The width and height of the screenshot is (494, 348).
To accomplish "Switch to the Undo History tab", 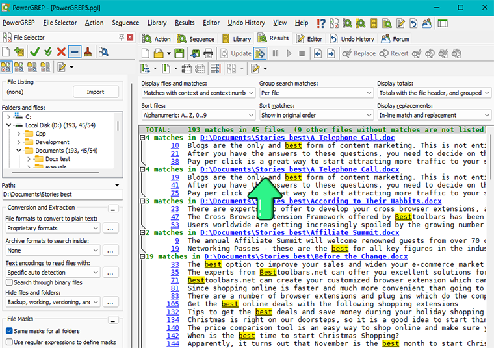I will pyautogui.click(x=352, y=39).
